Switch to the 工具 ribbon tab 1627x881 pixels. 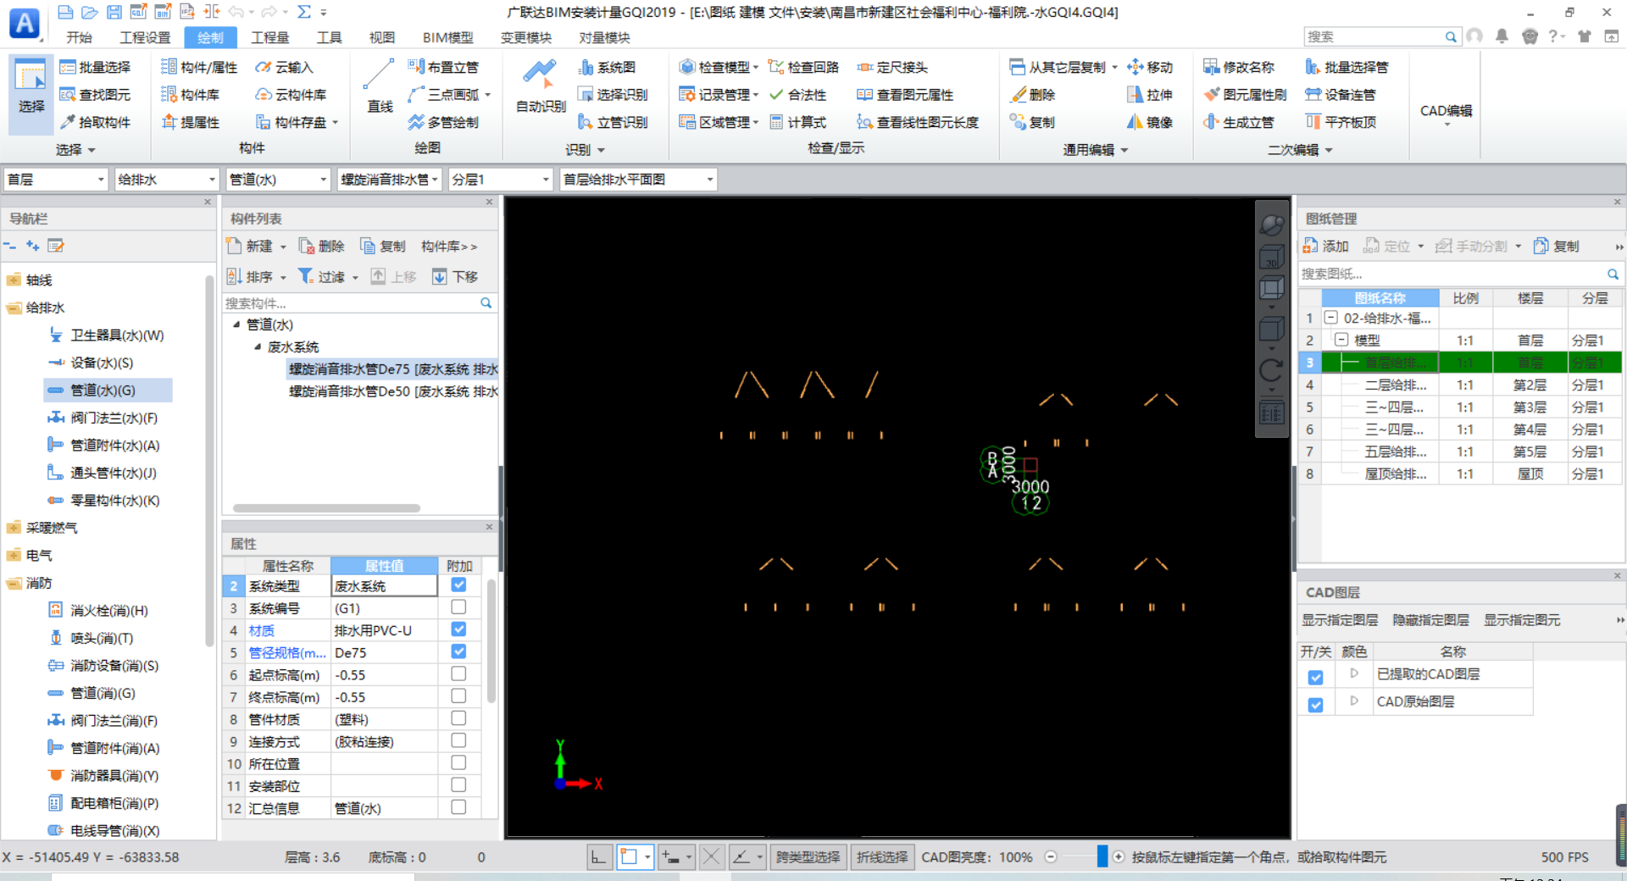(x=329, y=37)
